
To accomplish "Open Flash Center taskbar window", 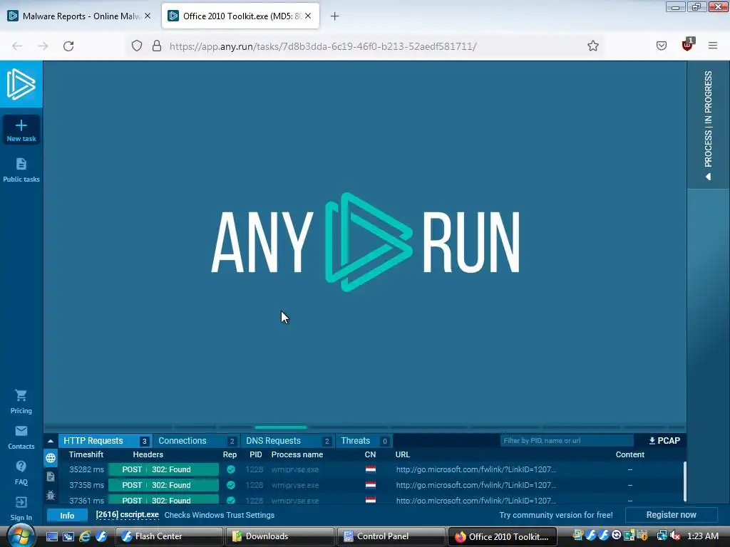I will pos(168,536).
